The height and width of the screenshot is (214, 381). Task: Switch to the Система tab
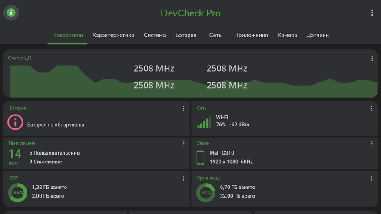(155, 35)
